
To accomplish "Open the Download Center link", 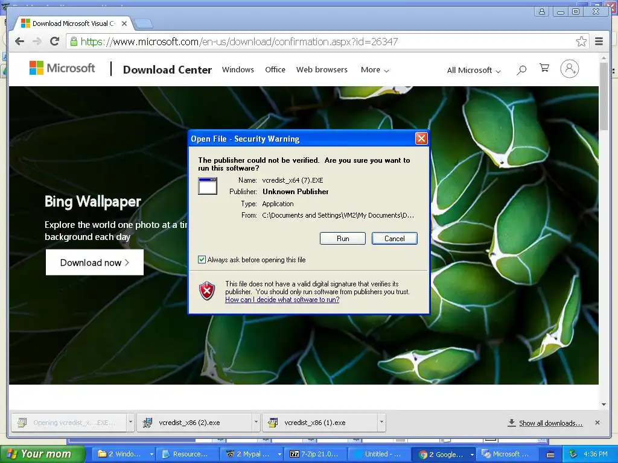I will tap(168, 70).
